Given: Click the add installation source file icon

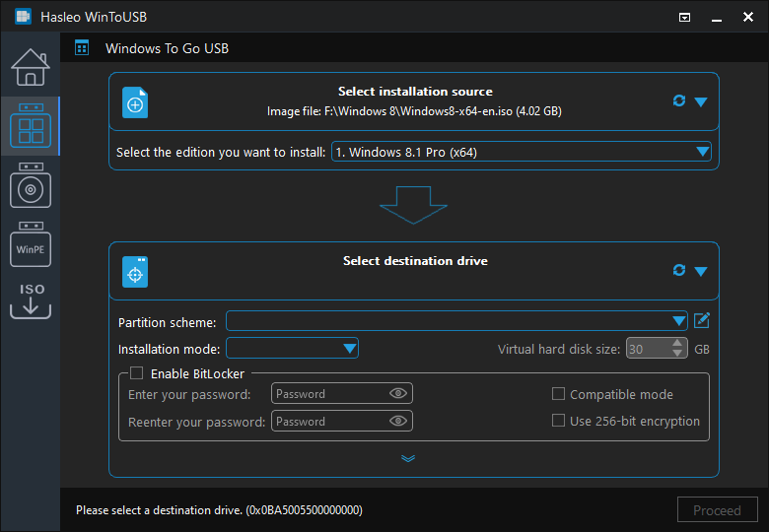Looking at the screenshot, I should tap(135, 102).
